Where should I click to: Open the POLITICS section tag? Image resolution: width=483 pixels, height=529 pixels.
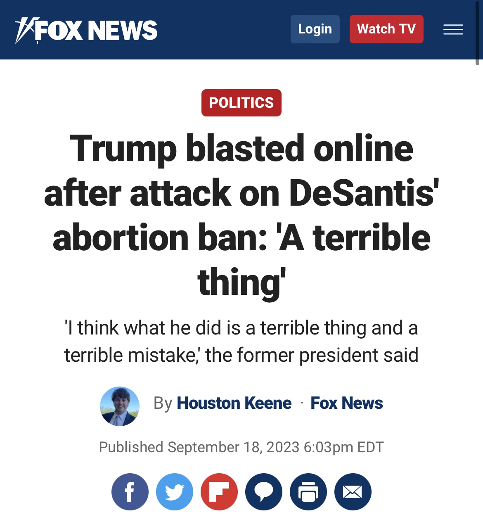pyautogui.click(x=241, y=103)
